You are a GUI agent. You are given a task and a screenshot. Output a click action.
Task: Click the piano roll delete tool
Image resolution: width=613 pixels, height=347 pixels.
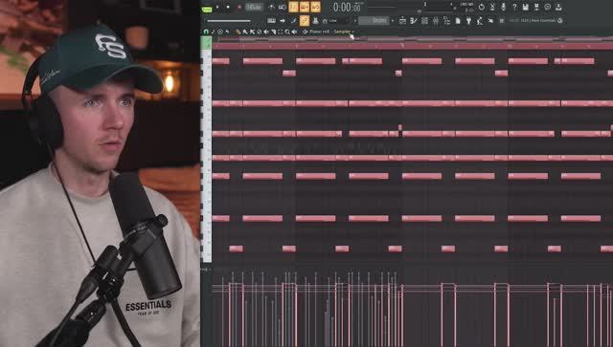click(260, 32)
